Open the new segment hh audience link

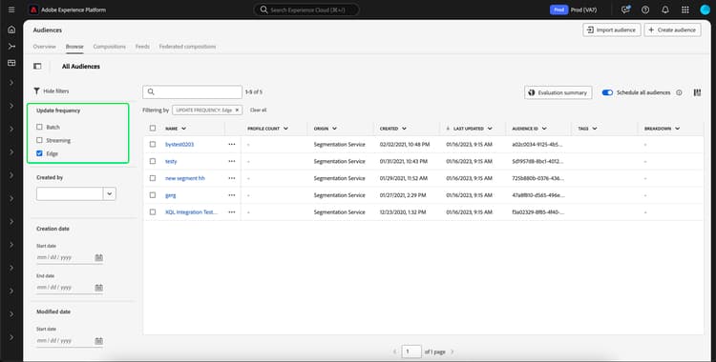[x=185, y=178]
